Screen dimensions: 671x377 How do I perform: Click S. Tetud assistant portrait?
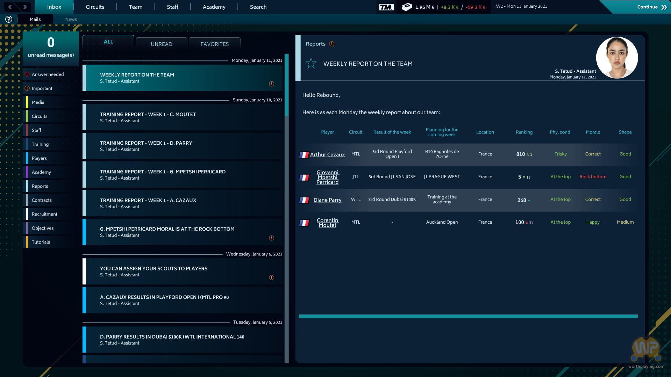pos(616,58)
